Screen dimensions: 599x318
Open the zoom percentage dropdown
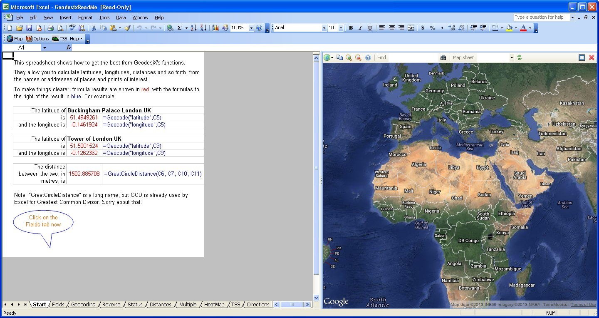251,28
